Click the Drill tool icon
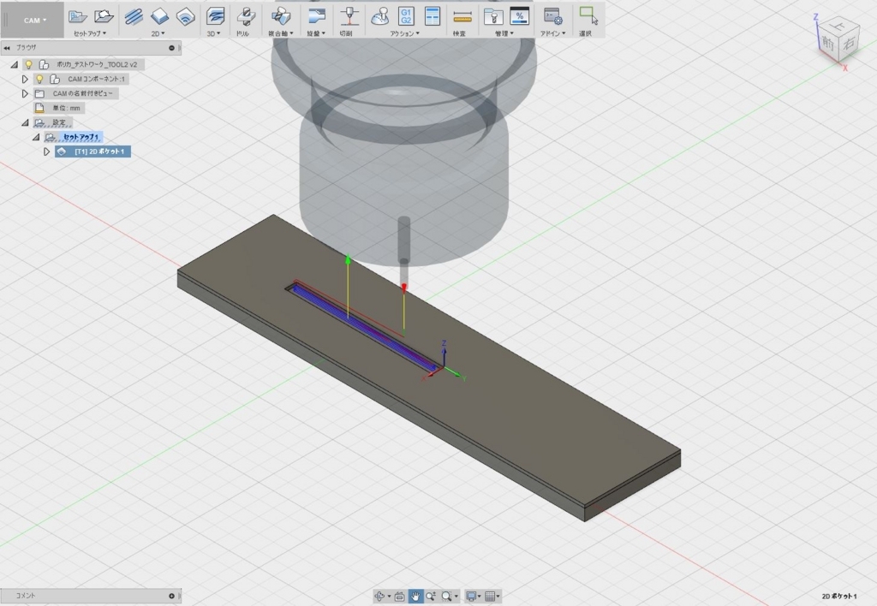 pyautogui.click(x=245, y=16)
